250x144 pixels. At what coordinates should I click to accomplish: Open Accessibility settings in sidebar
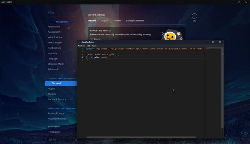[54, 32]
